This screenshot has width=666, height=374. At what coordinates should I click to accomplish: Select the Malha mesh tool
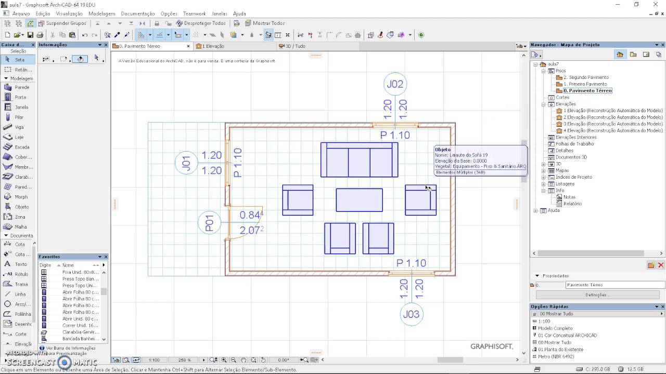[x=18, y=226]
